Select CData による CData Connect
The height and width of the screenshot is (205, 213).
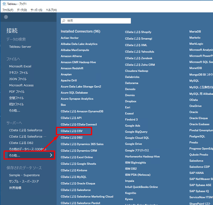coord(79,125)
